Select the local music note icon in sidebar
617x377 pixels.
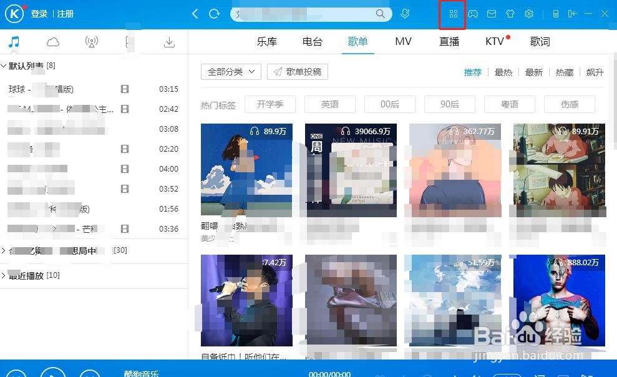tap(15, 41)
